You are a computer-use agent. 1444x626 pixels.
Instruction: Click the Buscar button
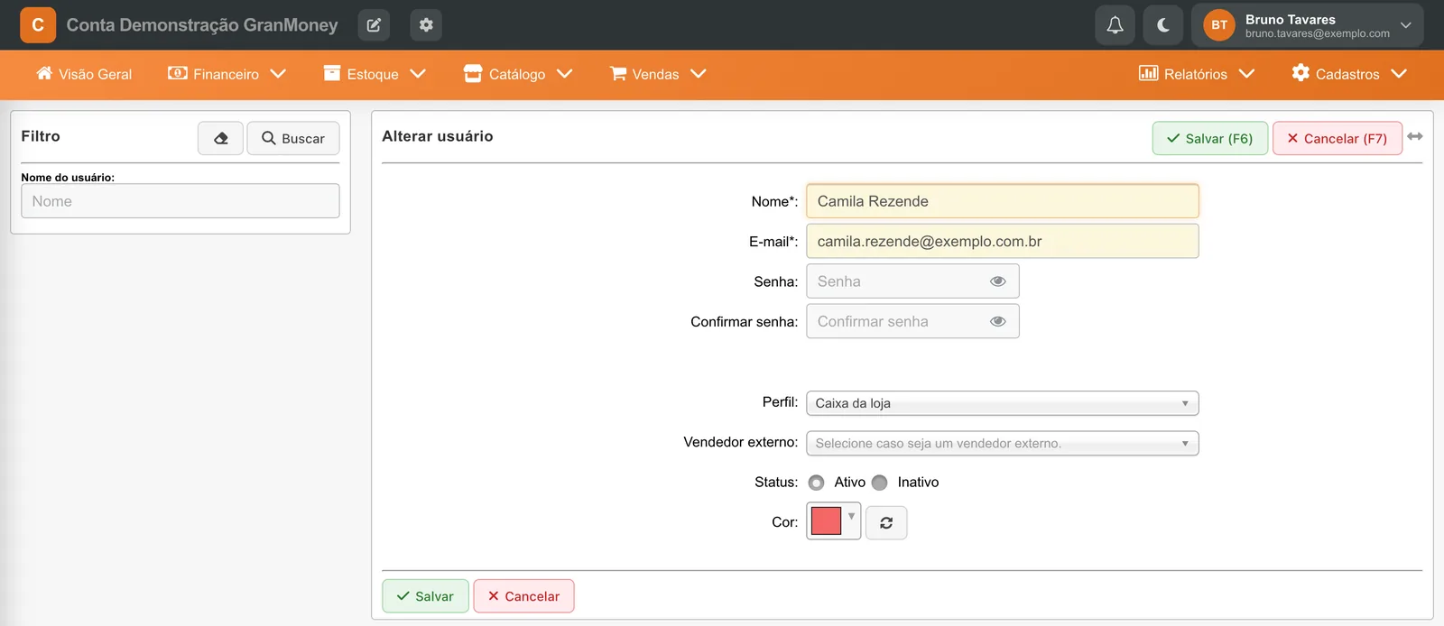(x=293, y=138)
